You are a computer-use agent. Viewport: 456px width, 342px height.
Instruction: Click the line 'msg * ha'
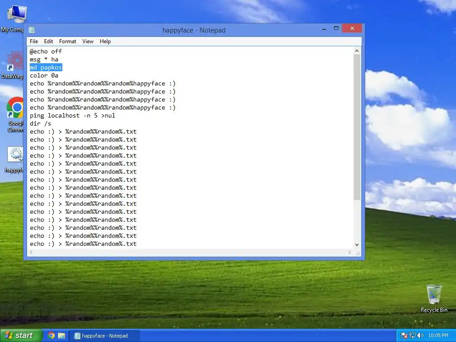pyautogui.click(x=44, y=59)
